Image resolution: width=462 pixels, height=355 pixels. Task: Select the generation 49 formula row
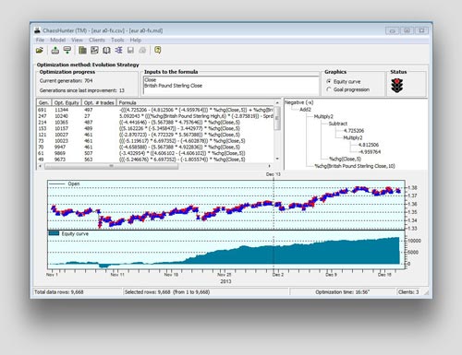[x=155, y=160]
